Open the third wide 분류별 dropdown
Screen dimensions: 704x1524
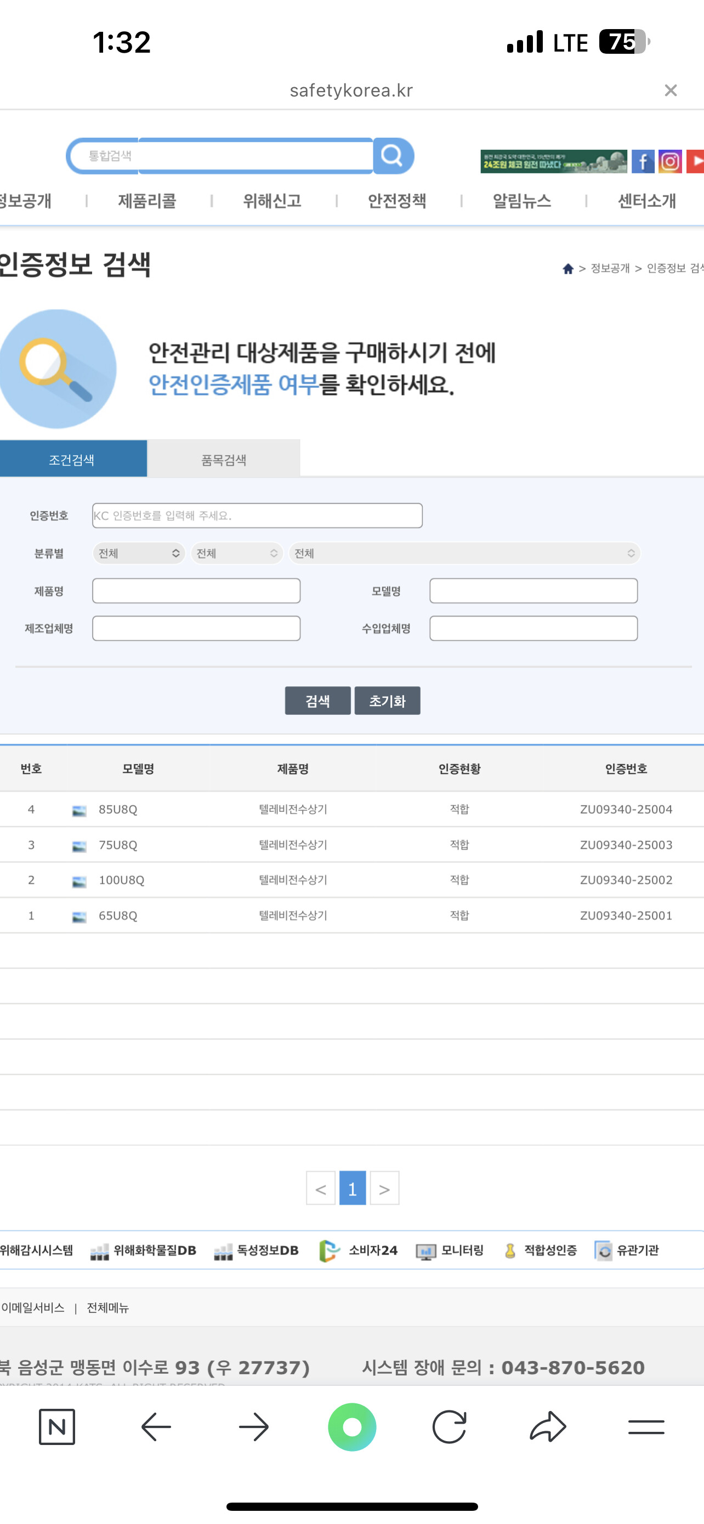pyautogui.click(x=464, y=553)
